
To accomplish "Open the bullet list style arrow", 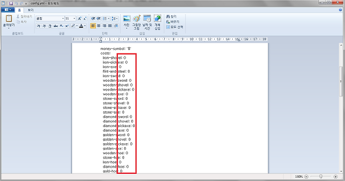I will pos(109,19).
